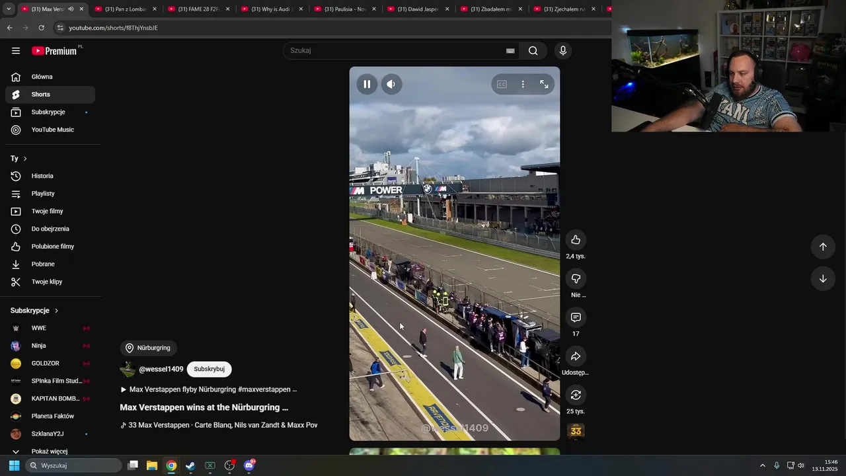Open Główna home in the sidebar
The image size is (846, 476).
[50, 77]
